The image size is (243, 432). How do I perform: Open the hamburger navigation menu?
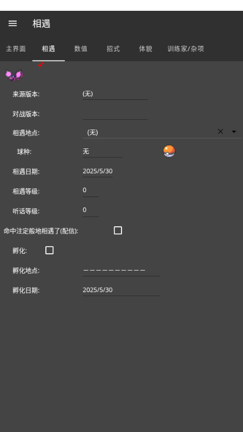click(12, 24)
